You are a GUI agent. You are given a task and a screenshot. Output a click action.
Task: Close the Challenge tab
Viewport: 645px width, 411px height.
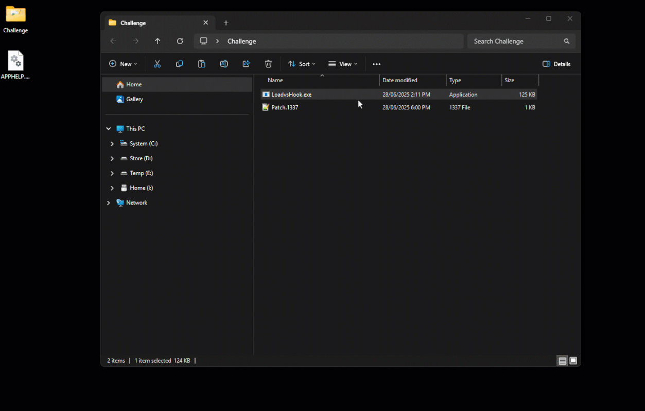click(205, 23)
